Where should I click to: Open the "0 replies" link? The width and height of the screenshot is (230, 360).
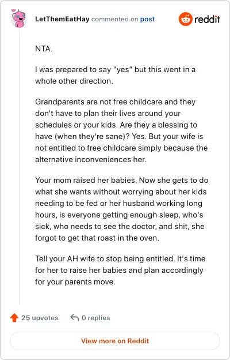pyautogui.click(x=96, y=318)
